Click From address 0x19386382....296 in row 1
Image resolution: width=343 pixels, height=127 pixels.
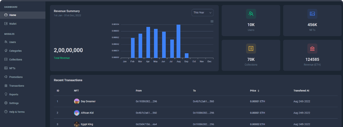(x=146, y=101)
